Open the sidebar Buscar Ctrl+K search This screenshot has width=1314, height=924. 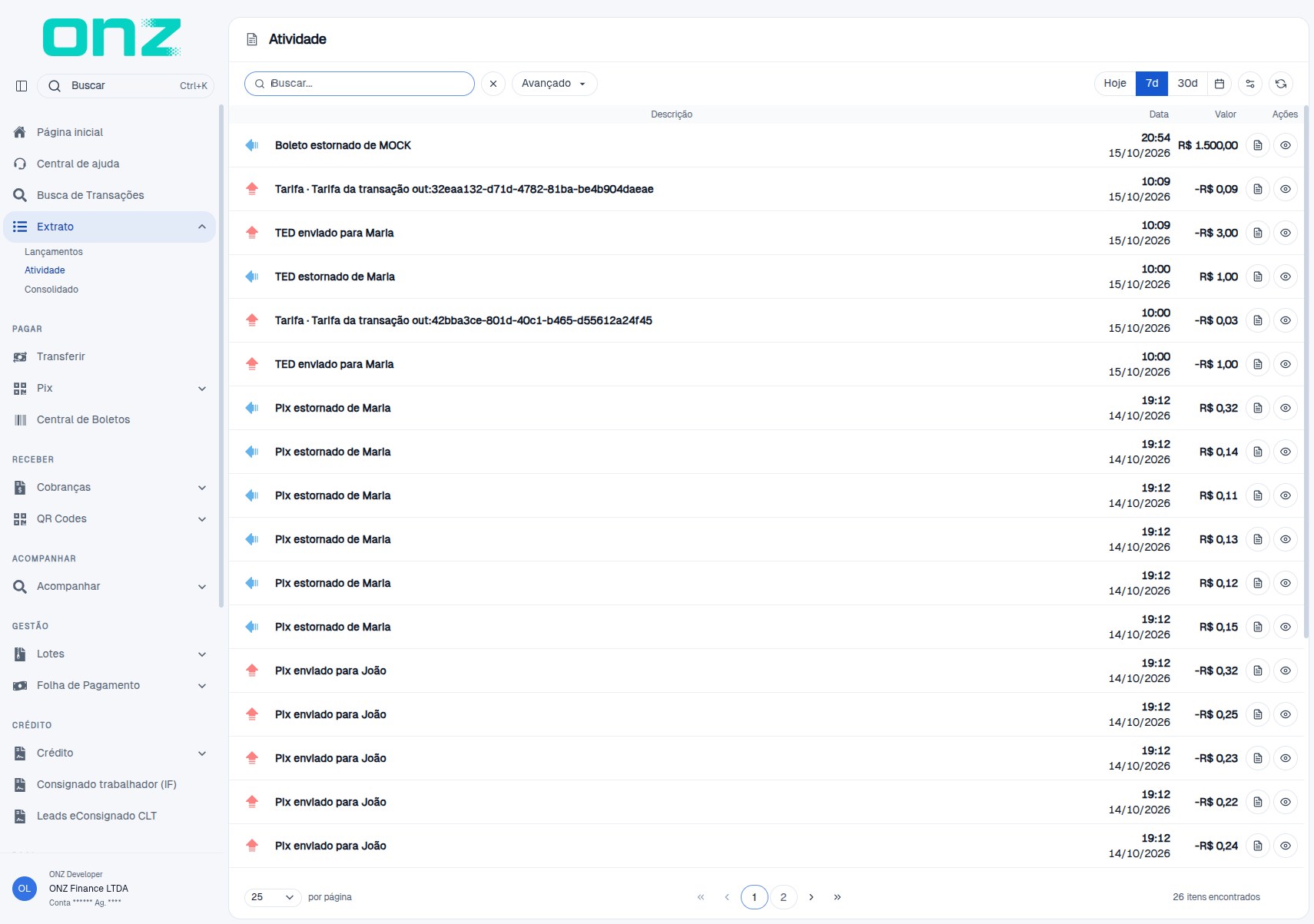pos(126,86)
